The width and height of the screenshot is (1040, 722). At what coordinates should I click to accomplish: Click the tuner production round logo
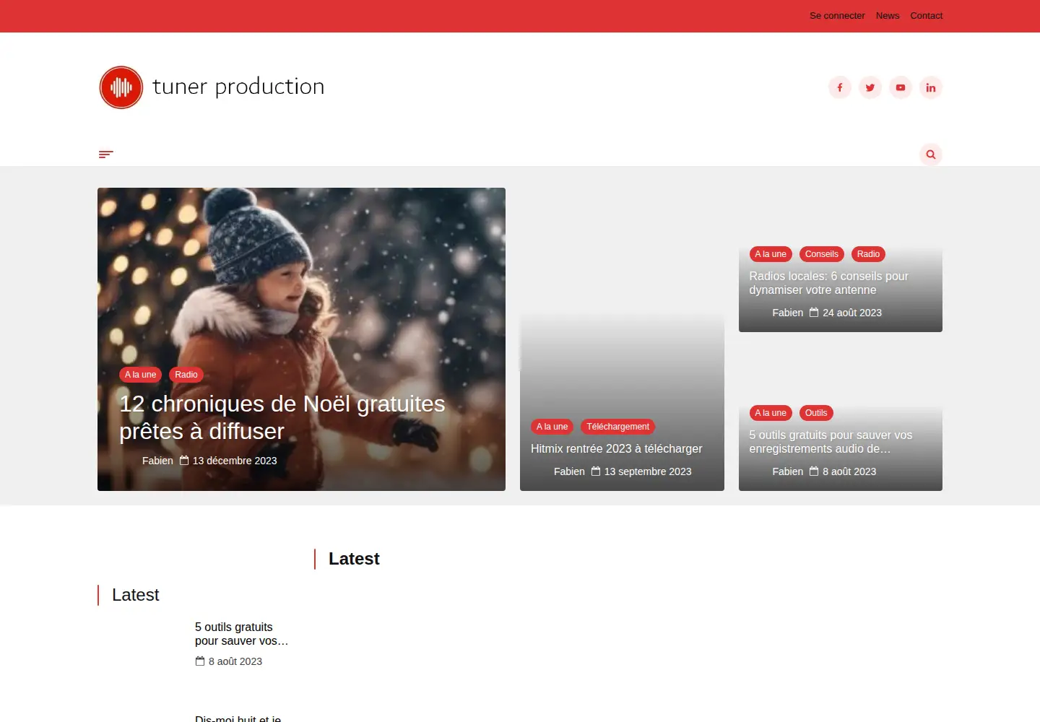(121, 87)
